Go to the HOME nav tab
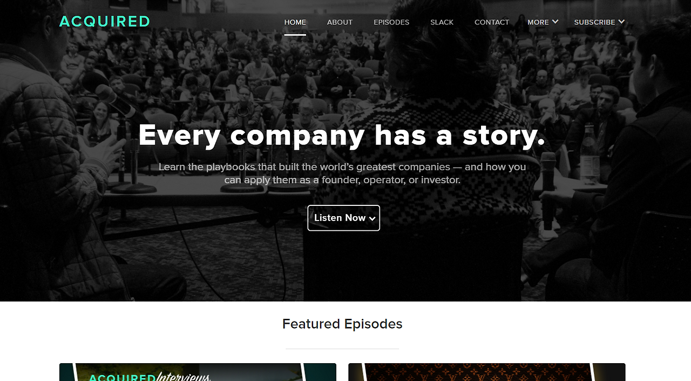 click(x=295, y=22)
